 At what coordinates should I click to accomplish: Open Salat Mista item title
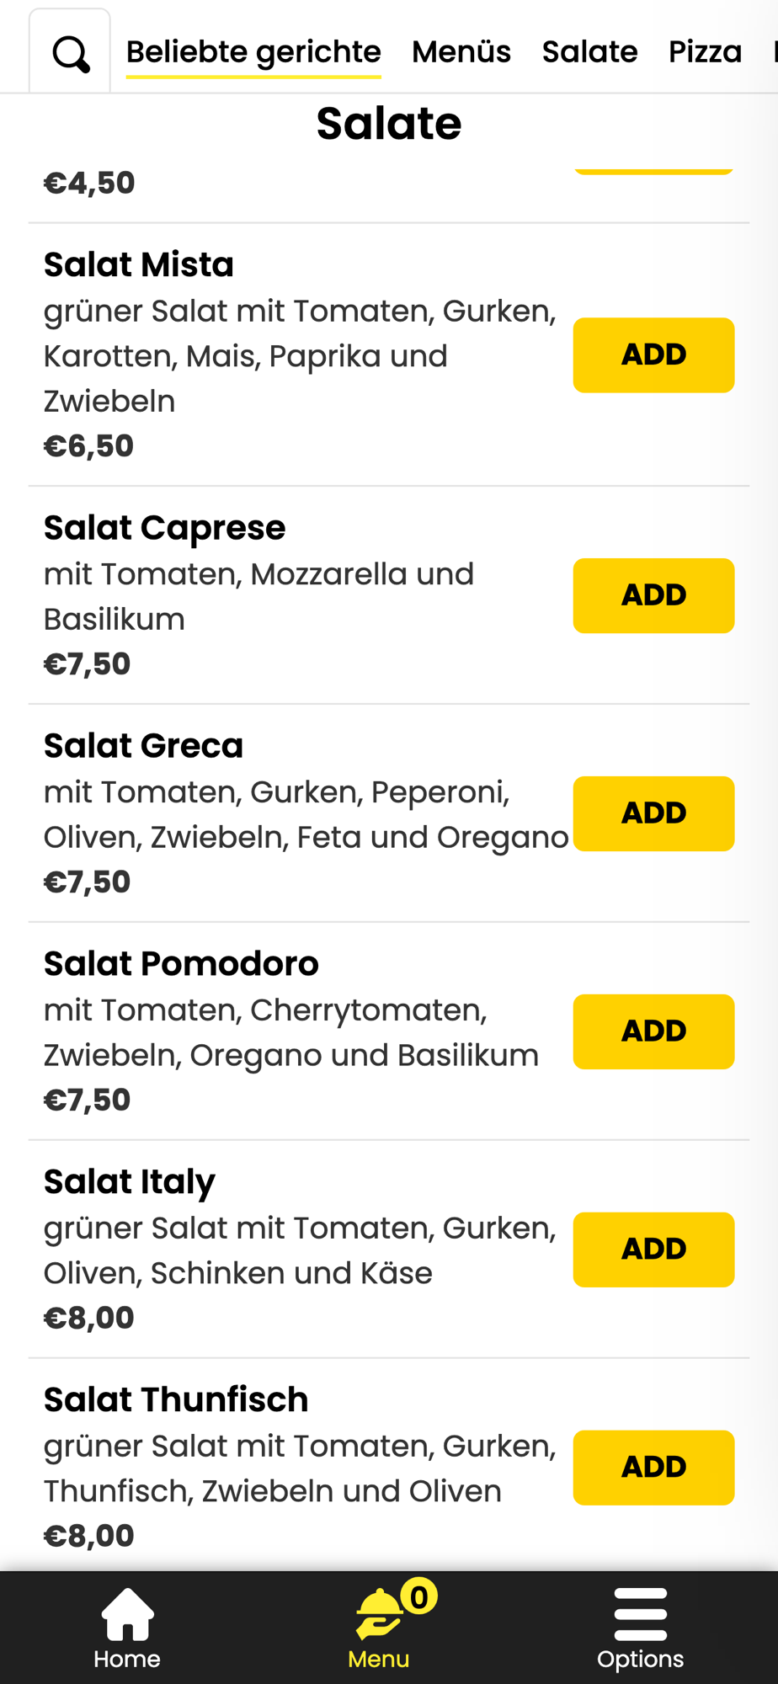pyautogui.click(x=139, y=265)
